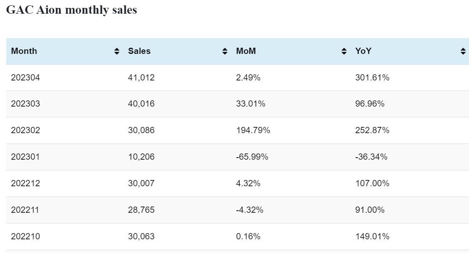Select the 202304 month cell

tap(26, 78)
